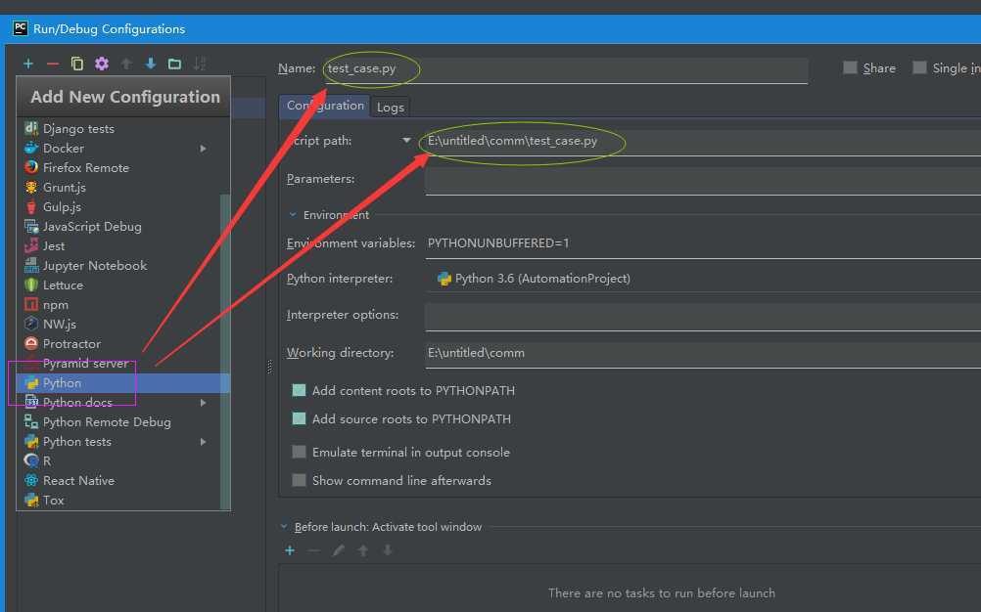This screenshot has height=612, width=981.
Task: Toggle the Single instance checkbox
Action: [x=919, y=67]
